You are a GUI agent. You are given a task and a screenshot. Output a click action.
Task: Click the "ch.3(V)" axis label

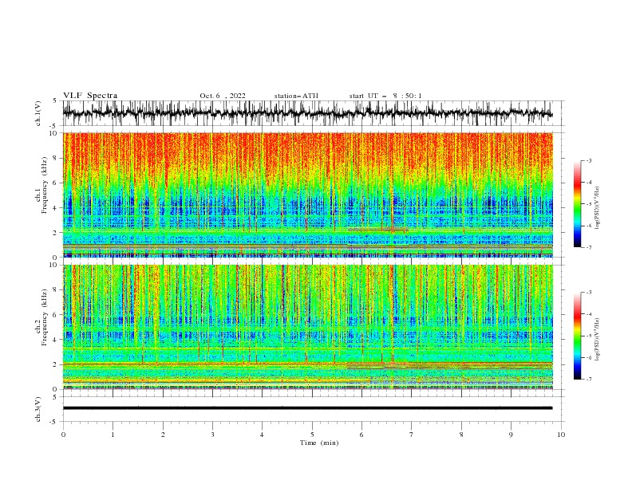point(38,409)
